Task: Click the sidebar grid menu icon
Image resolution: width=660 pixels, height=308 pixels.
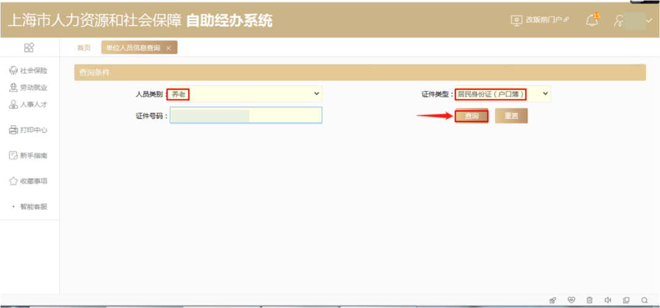Action: [29, 48]
